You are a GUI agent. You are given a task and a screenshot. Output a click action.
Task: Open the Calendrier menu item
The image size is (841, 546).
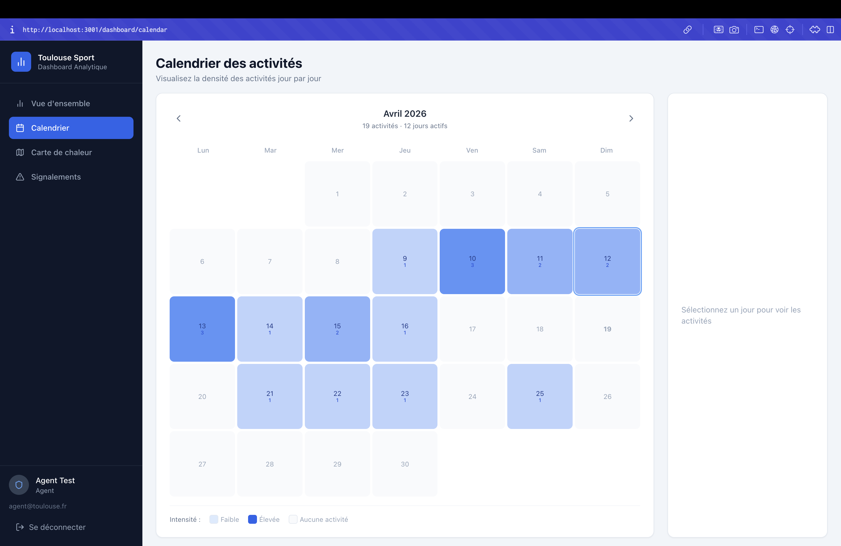(x=71, y=128)
